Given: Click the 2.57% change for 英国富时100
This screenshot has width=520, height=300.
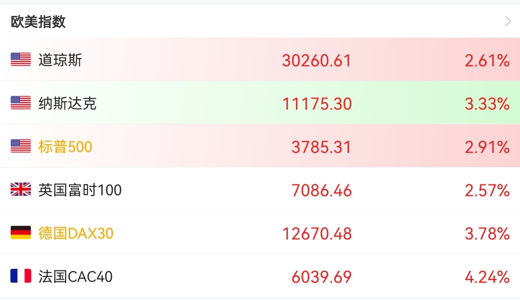Looking at the screenshot, I should [x=487, y=190].
